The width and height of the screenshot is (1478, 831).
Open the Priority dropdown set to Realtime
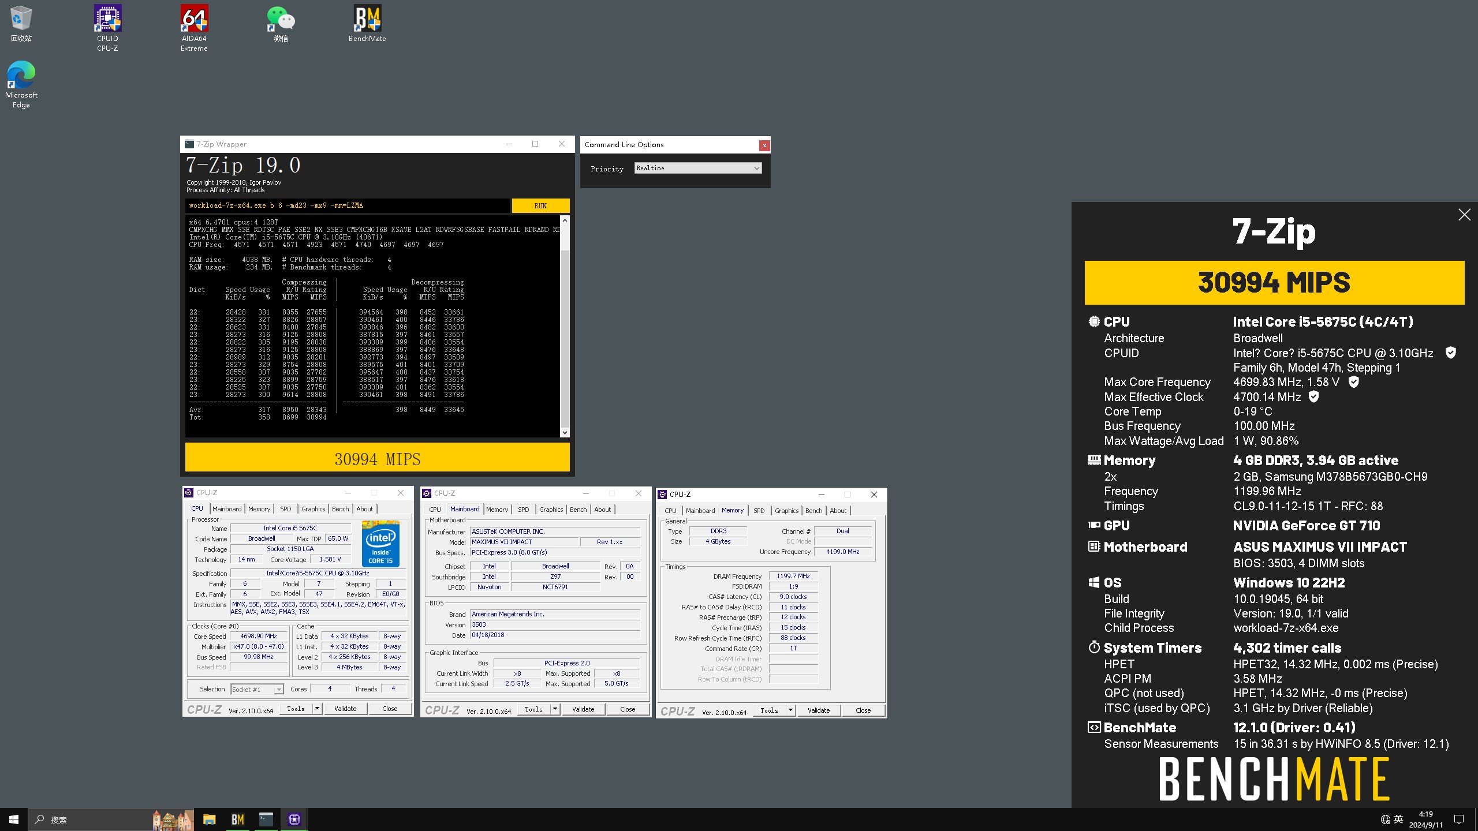coord(698,168)
